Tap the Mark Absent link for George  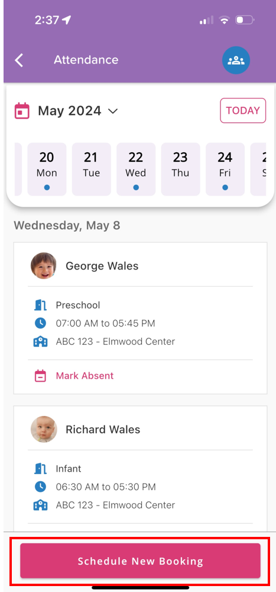[85, 376]
